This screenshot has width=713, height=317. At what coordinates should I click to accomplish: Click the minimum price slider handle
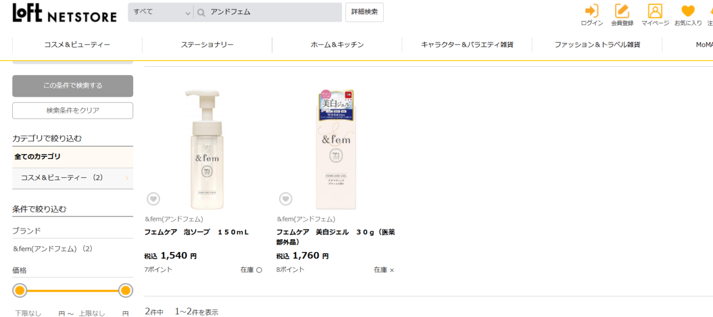[x=20, y=290]
